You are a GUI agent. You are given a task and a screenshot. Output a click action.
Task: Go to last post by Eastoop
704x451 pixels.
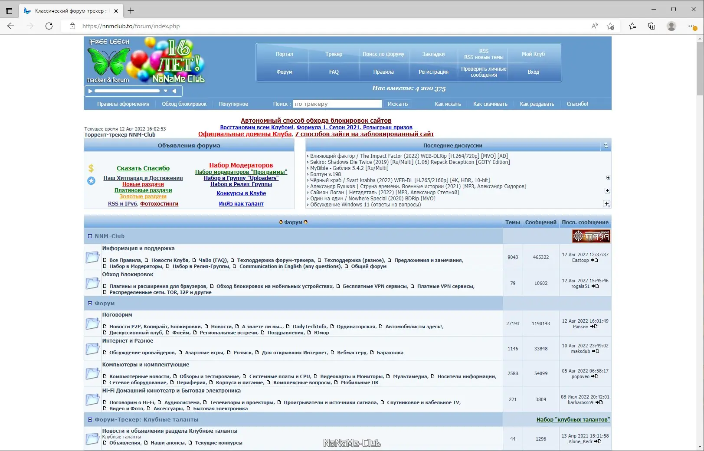pos(595,260)
